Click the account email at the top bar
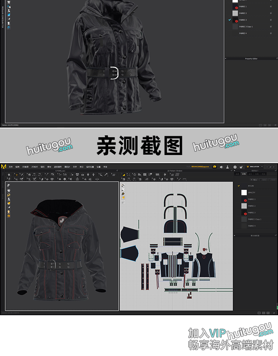The height and width of the screenshot is (356, 278). point(200,167)
